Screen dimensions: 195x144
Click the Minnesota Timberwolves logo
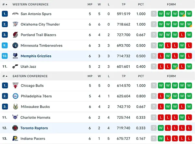click(15, 46)
